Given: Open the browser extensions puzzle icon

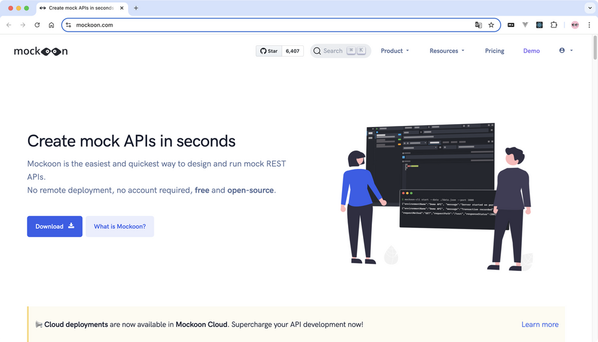Looking at the screenshot, I should click(x=554, y=25).
